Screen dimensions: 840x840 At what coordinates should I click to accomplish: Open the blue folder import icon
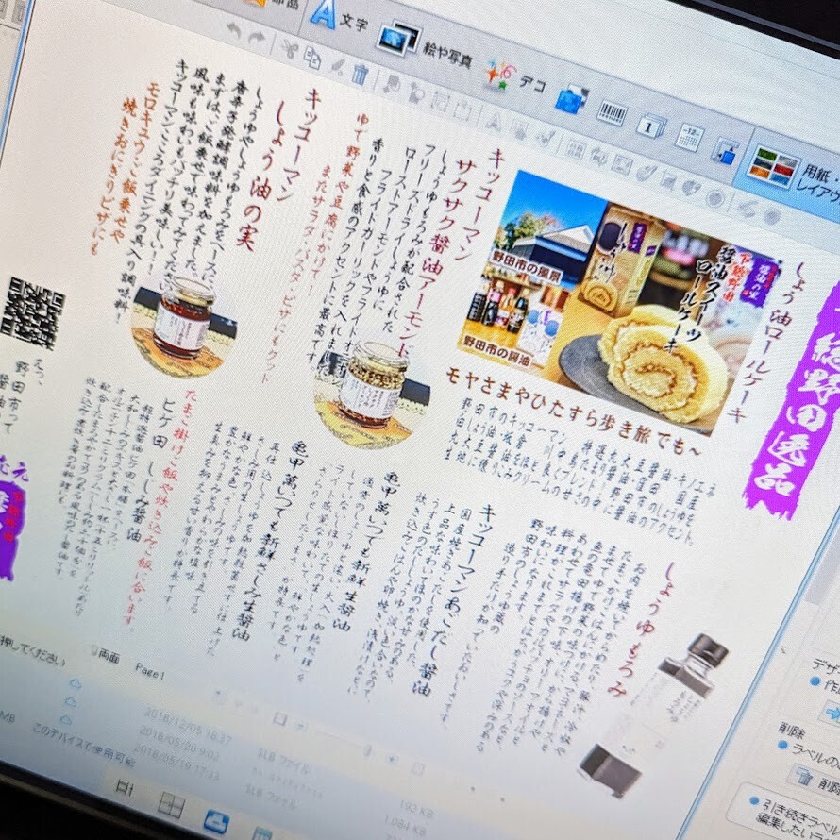[x=572, y=98]
